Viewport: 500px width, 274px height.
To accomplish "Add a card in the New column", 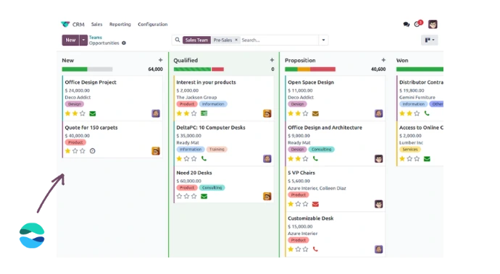I will point(160,60).
